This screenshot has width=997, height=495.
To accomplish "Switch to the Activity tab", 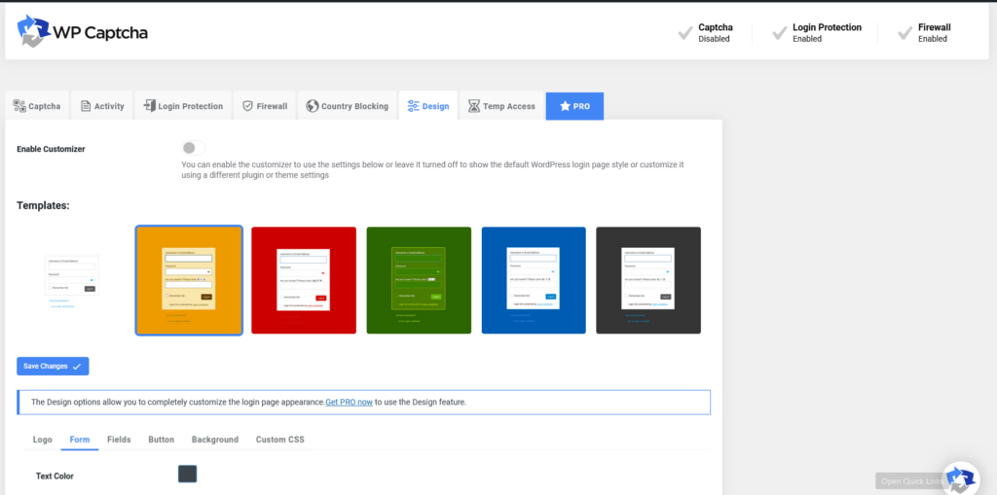I will (101, 106).
